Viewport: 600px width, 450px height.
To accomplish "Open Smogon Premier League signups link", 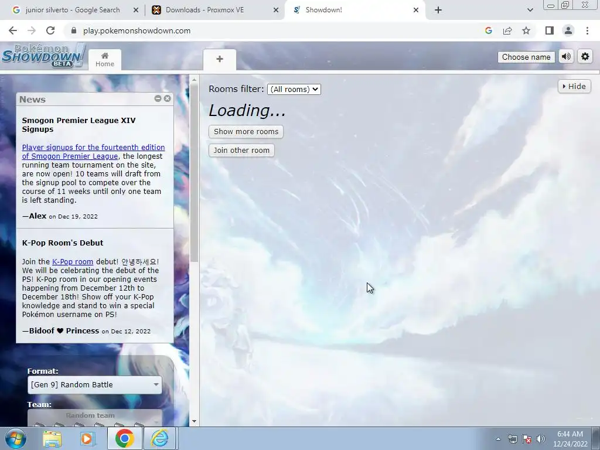I will (x=93, y=152).
